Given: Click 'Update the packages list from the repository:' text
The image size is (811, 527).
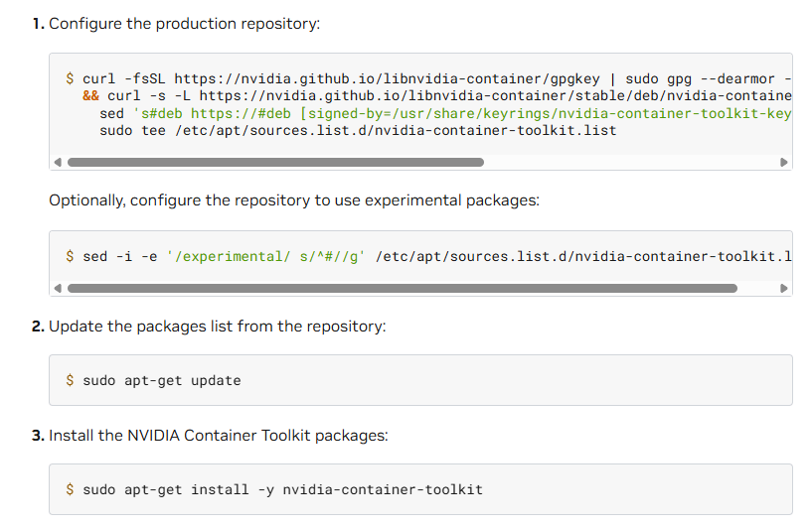Looking at the screenshot, I should (218, 327).
